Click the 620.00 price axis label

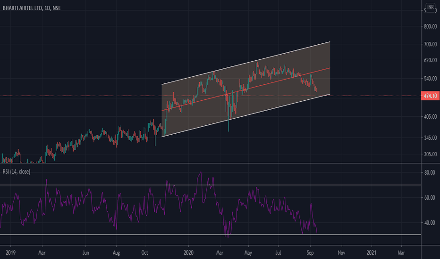click(430, 60)
